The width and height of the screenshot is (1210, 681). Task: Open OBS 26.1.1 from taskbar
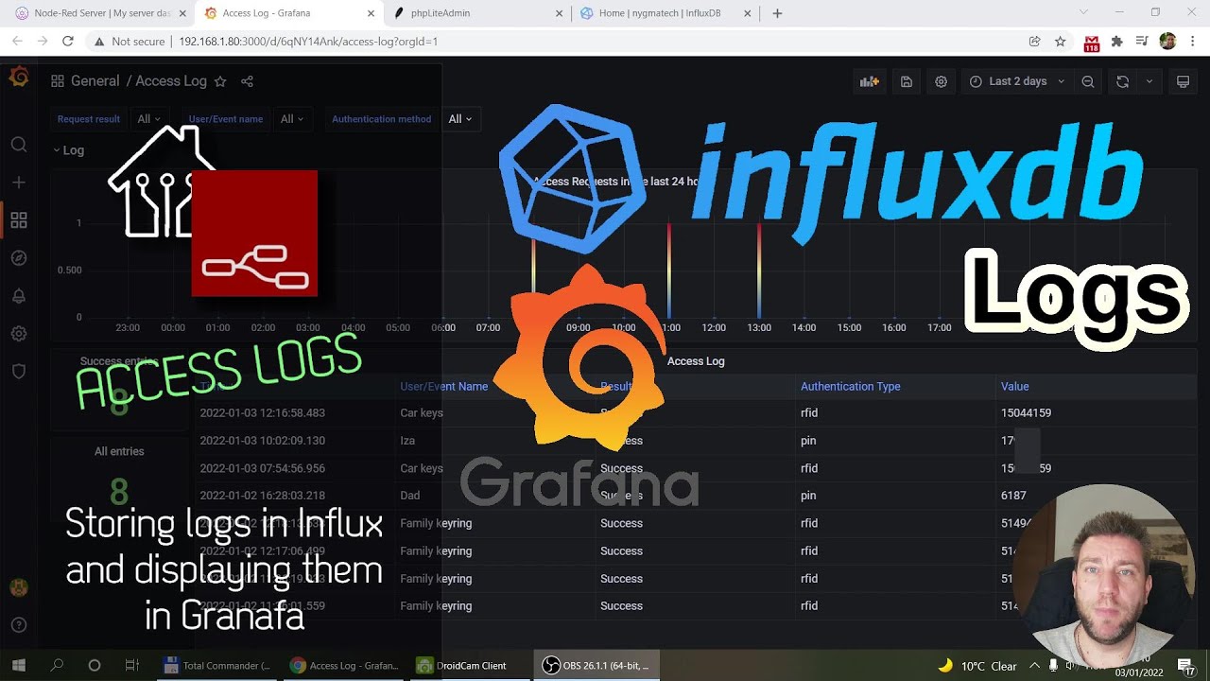(596, 665)
